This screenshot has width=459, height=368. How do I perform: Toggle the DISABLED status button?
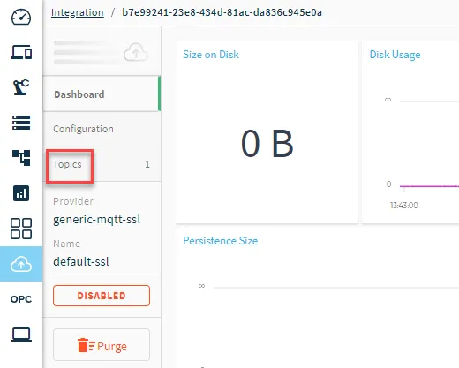tap(102, 296)
